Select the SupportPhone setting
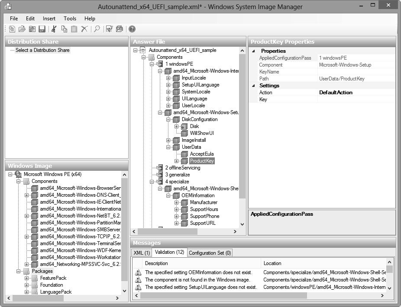This screenshot has width=401, height=307. coord(204,216)
